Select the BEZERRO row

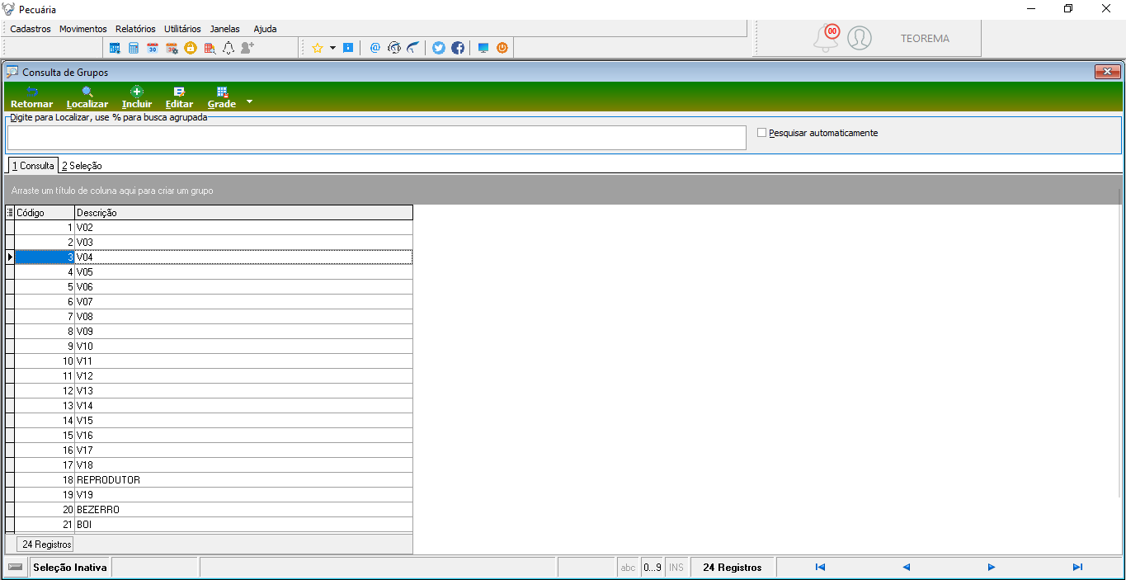214,509
